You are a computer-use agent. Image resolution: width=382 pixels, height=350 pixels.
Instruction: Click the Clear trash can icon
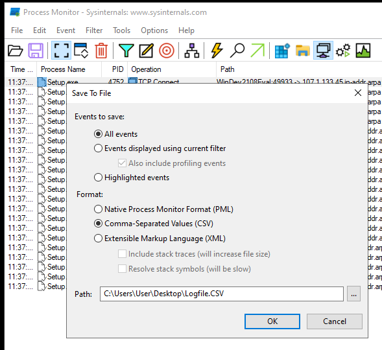pos(101,51)
